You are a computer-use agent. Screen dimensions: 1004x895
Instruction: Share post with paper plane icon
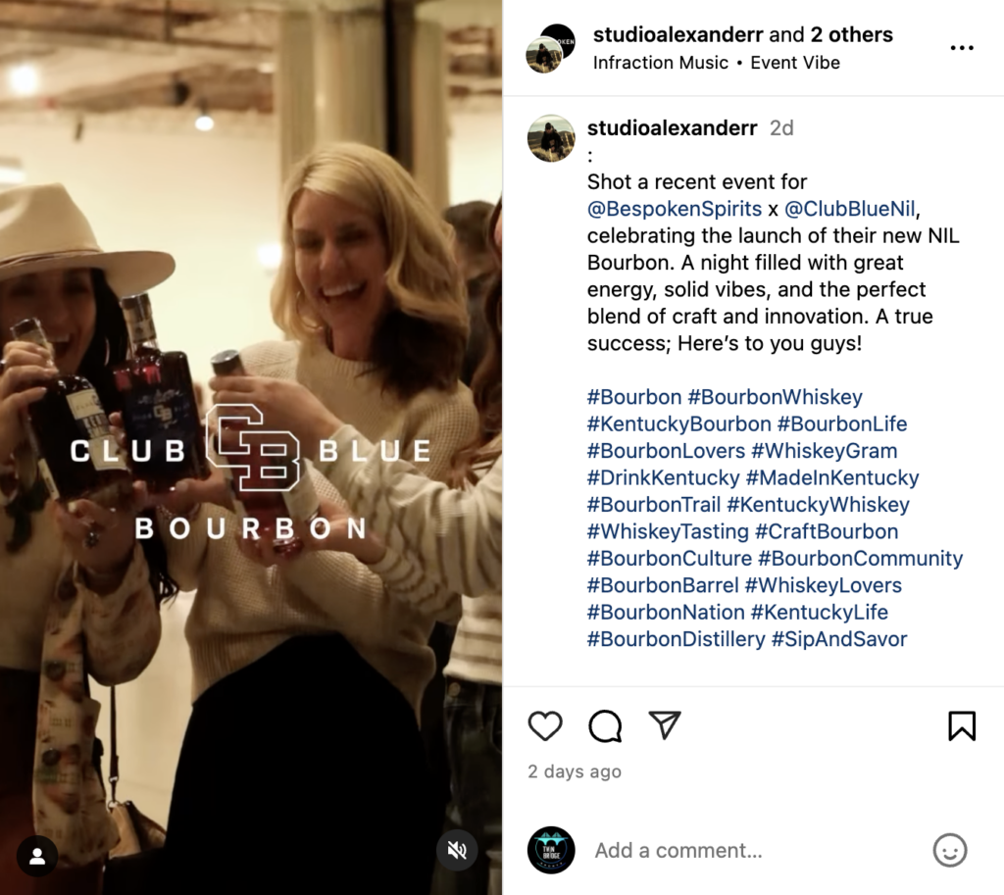[x=664, y=725]
